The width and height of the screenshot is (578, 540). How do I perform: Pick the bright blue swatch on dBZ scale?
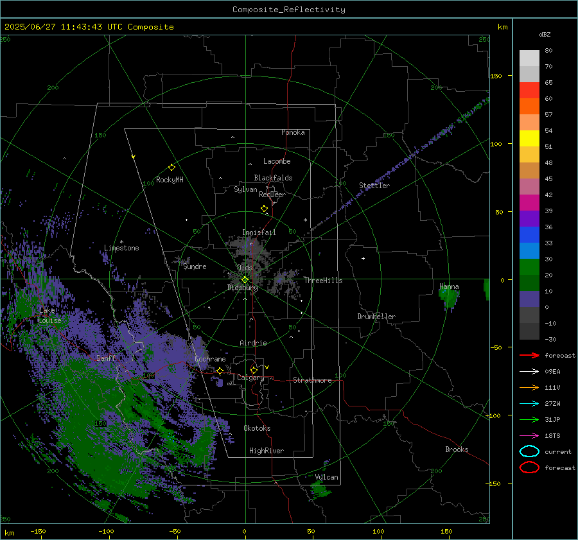(529, 235)
